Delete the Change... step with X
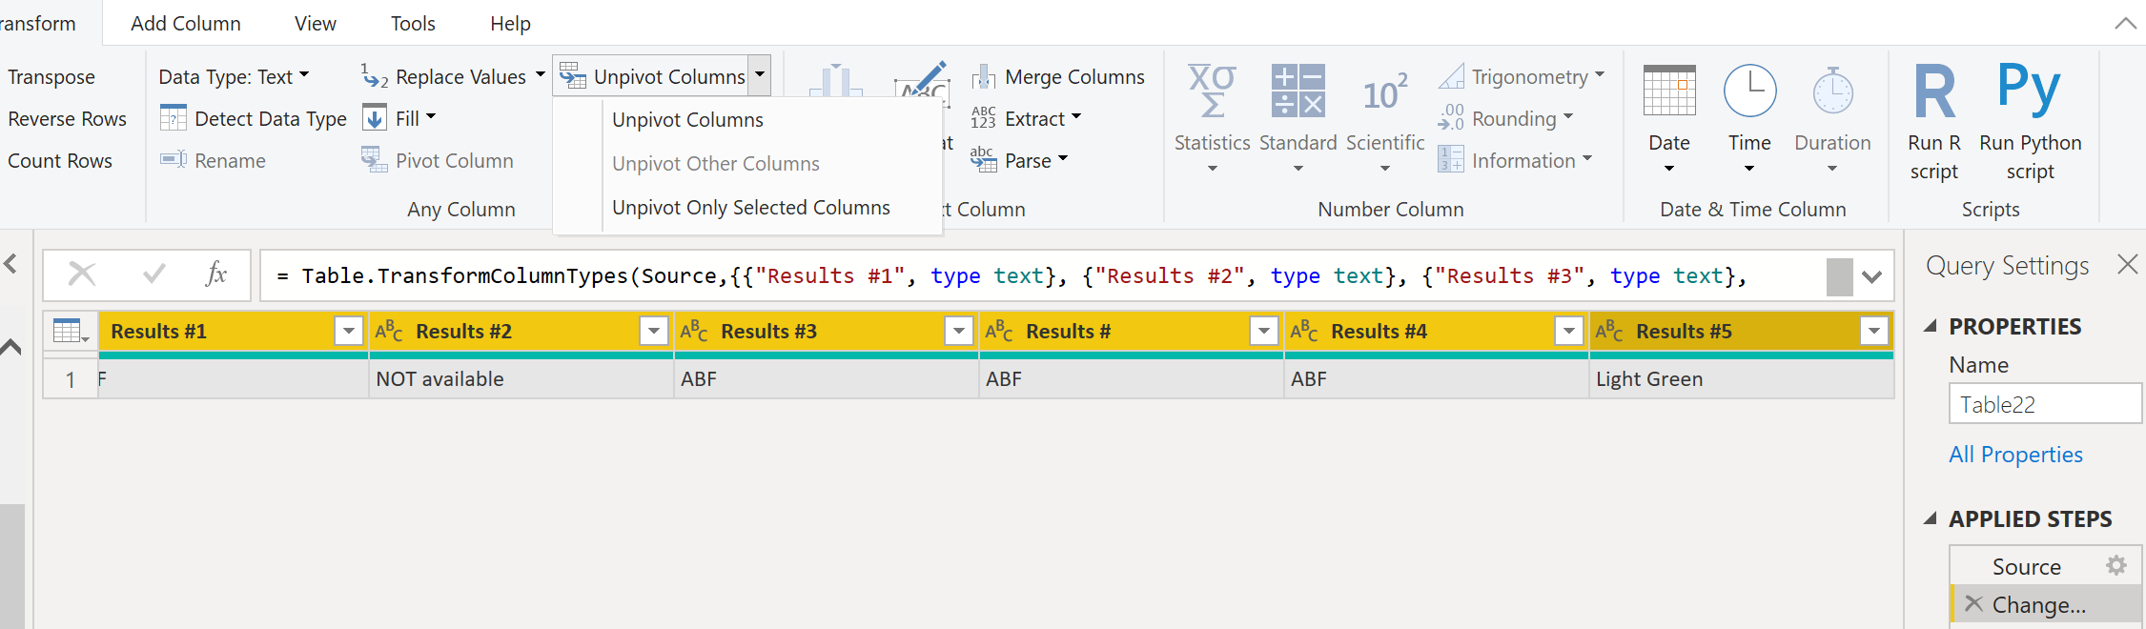 pos(1973,603)
